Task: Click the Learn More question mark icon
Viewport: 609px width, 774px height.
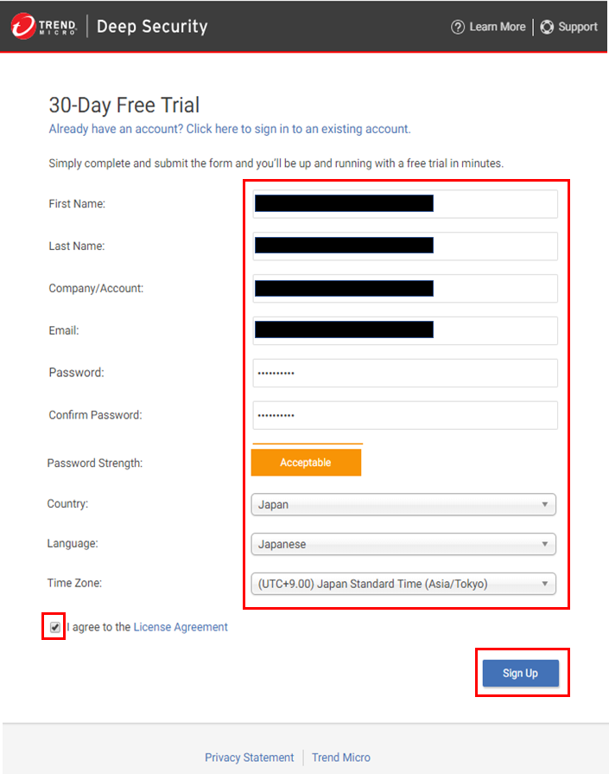Action: [458, 27]
